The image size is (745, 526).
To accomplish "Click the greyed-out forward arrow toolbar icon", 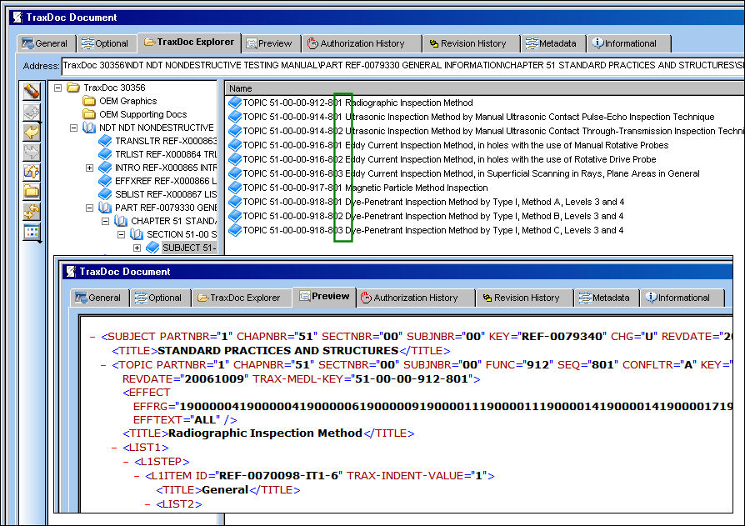I will (x=32, y=152).
